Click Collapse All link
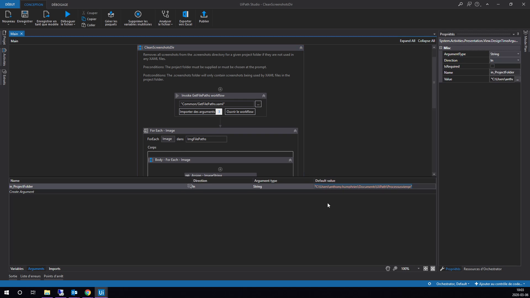This screenshot has height=298, width=530. click(426, 41)
